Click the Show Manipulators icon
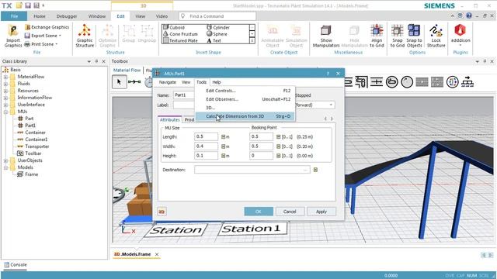The height and width of the screenshot is (279, 497). [326, 36]
